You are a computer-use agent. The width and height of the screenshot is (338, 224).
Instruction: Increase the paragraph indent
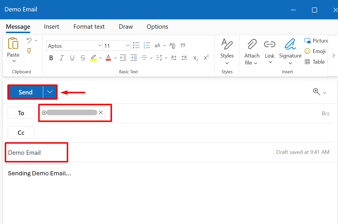[134, 58]
